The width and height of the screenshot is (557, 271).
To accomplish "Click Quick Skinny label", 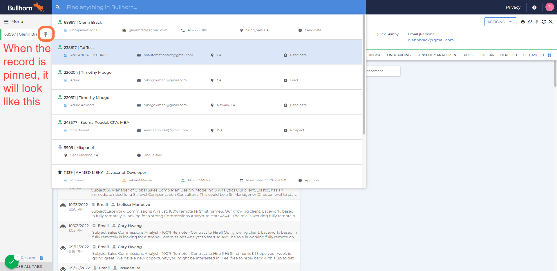I will (387, 34).
